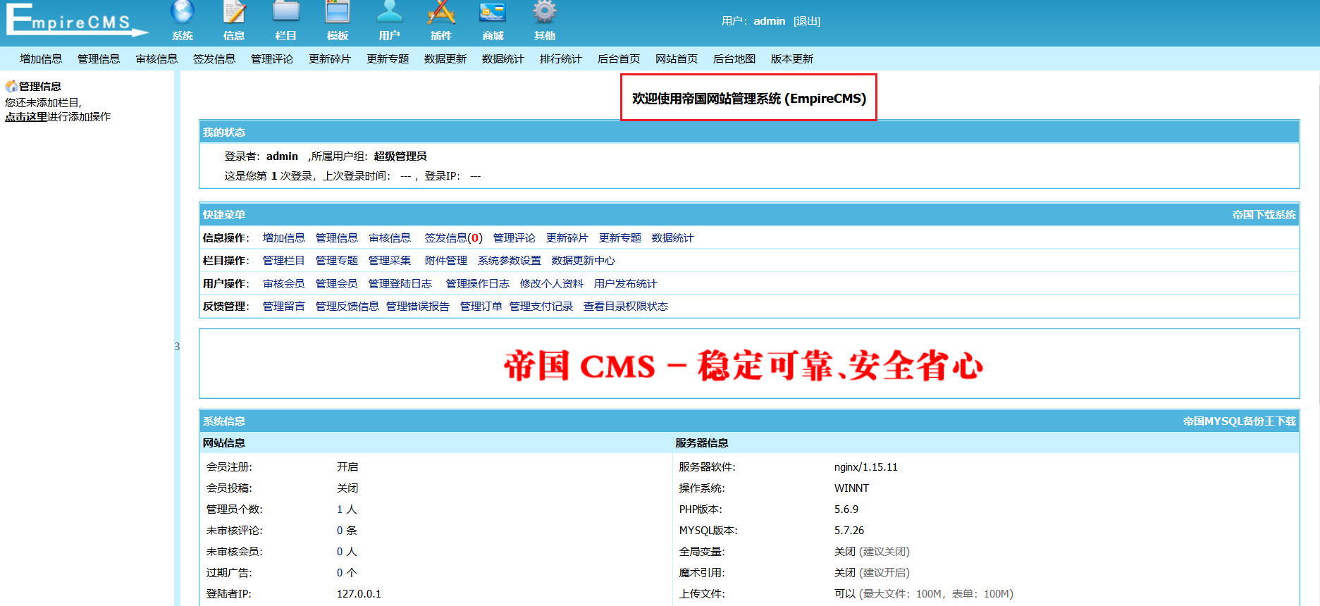Click 更新专题 in 信息操作 row
This screenshot has width=1320, height=606.
620,238
